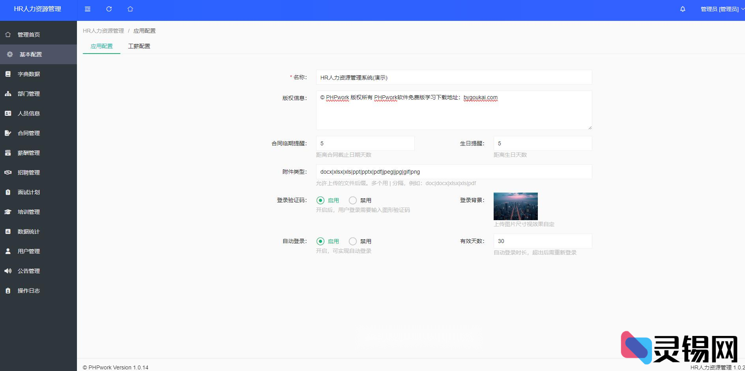
Task: Collapse the sidebar with the hamburger icon
Action: [88, 9]
